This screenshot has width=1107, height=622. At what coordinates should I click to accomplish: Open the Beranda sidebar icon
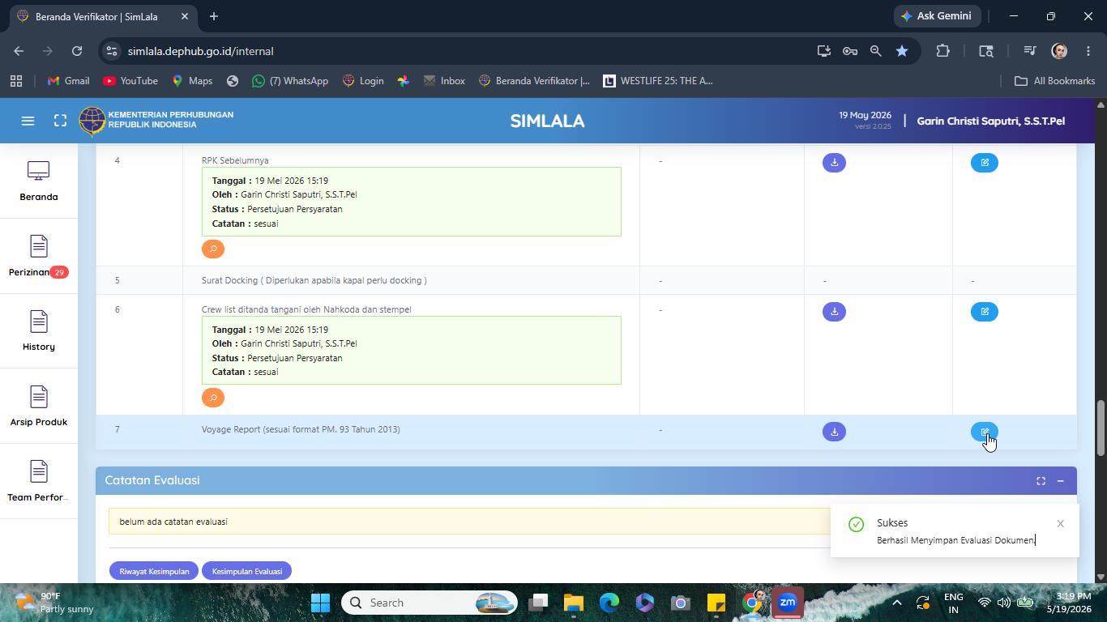pos(39,181)
